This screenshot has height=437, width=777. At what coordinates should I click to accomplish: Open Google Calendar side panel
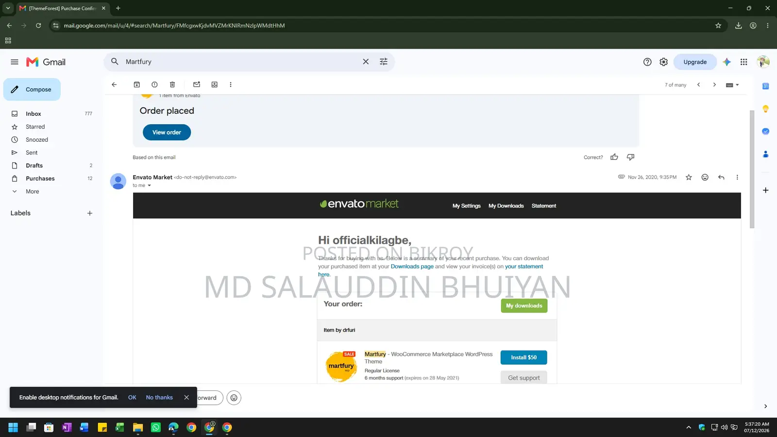click(765, 86)
